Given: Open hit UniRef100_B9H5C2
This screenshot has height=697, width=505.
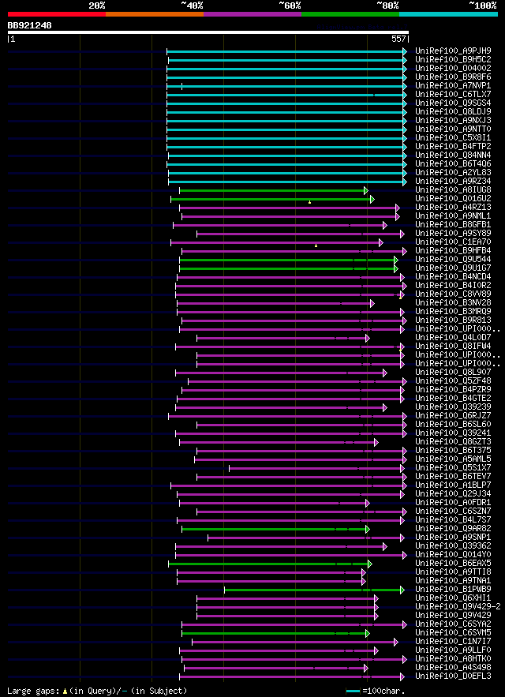Looking at the screenshot, I should tap(453, 59).
